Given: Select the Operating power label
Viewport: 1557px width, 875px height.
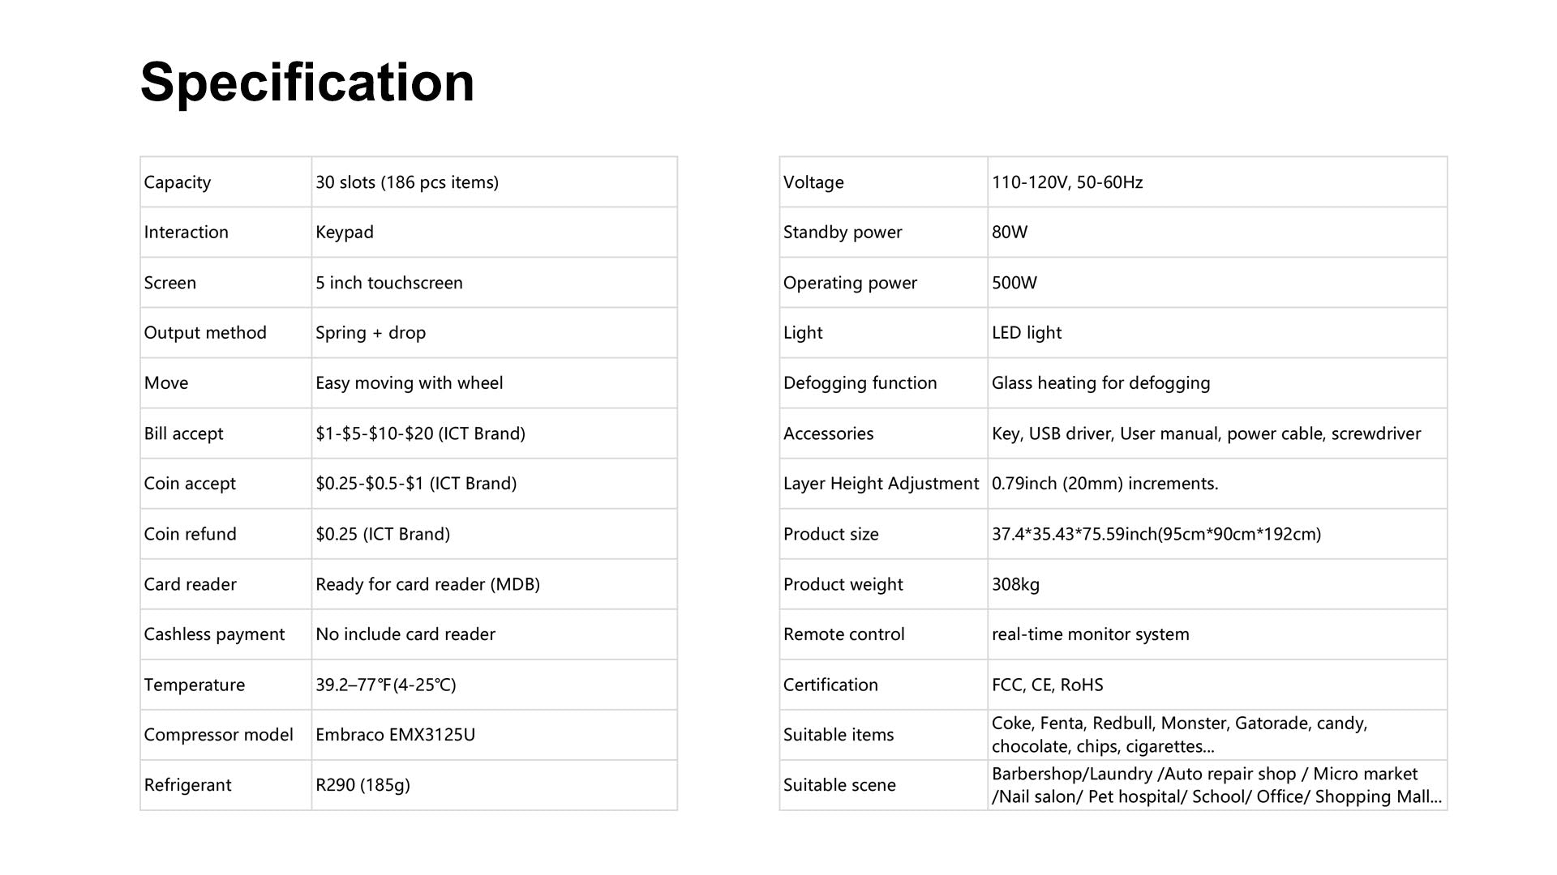Looking at the screenshot, I should point(850,283).
